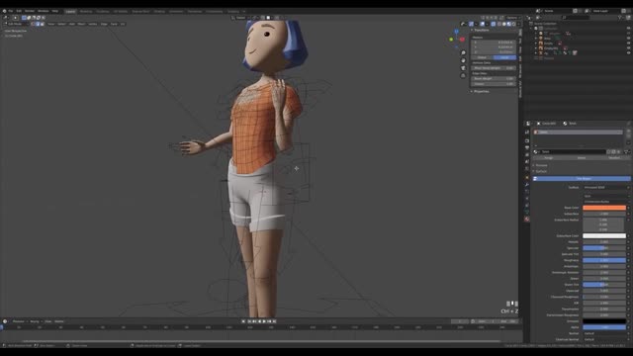Image resolution: width=633 pixels, height=356 pixels.
Task: Open timeline Playback menu
Action: (x=19, y=321)
